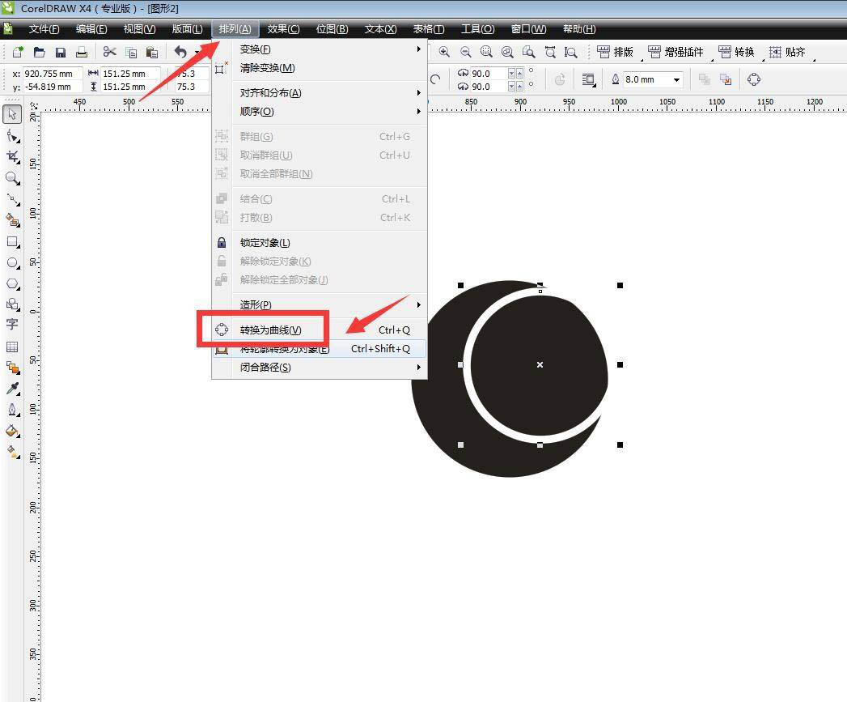Click the black circle's center X marker

[x=540, y=365]
